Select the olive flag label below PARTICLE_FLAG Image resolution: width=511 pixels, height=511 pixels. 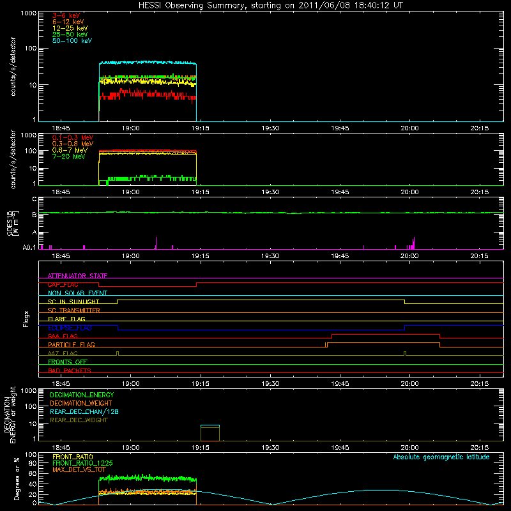[x=63, y=353]
